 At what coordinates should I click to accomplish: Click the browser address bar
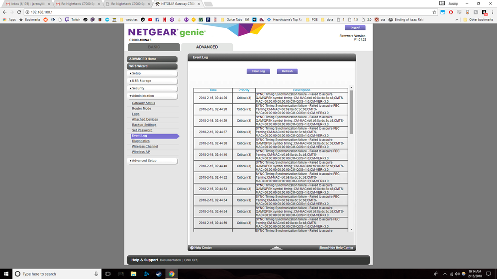click(x=224, y=12)
